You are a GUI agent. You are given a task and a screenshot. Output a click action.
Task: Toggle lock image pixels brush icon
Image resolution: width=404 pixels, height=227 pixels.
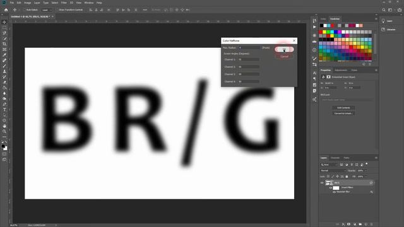tap(333, 177)
